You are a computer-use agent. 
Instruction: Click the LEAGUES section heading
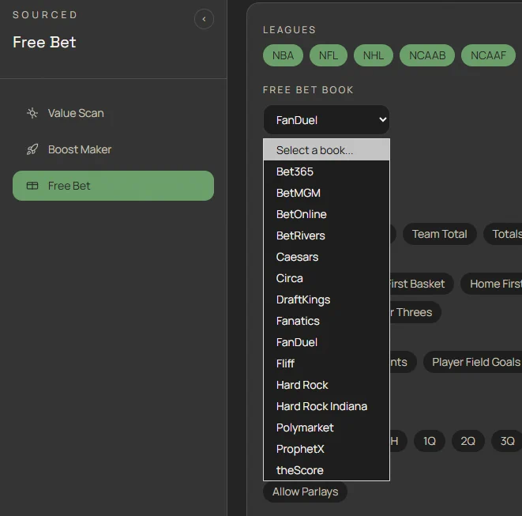pyautogui.click(x=289, y=30)
